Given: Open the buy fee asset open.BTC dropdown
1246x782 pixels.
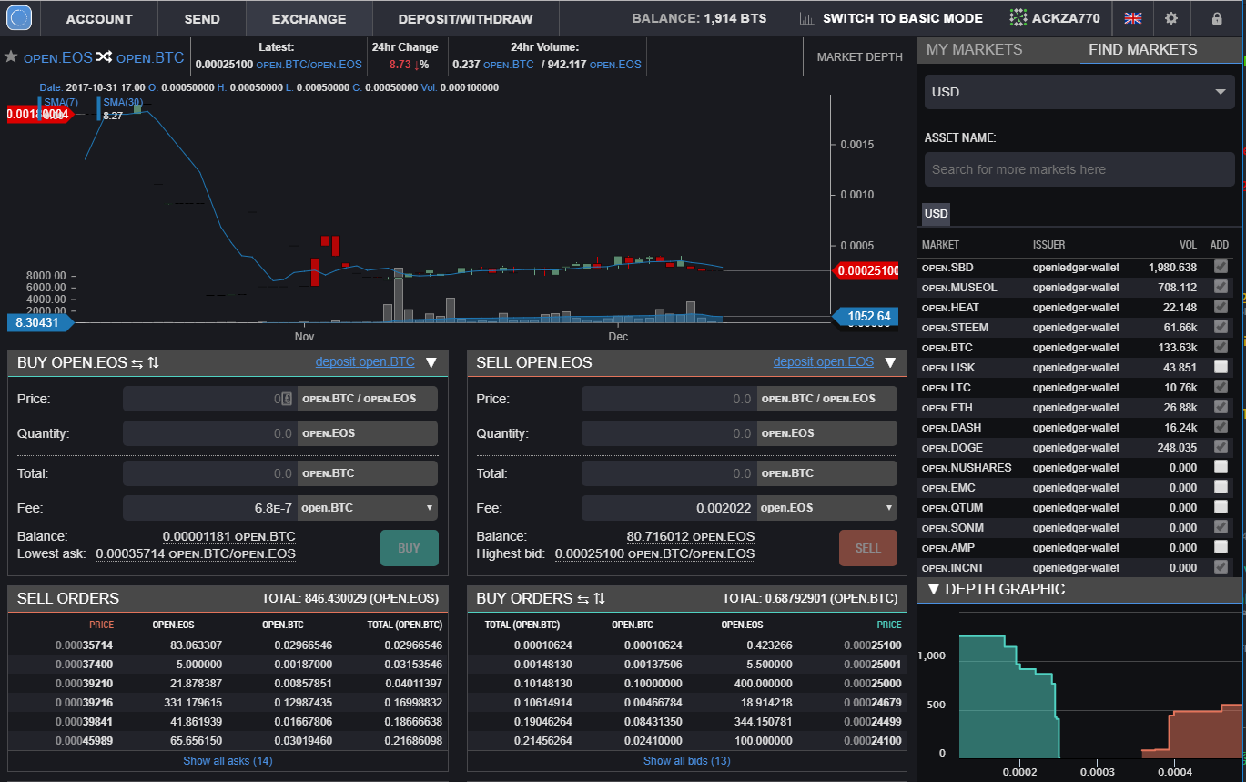Looking at the screenshot, I should tap(368, 508).
